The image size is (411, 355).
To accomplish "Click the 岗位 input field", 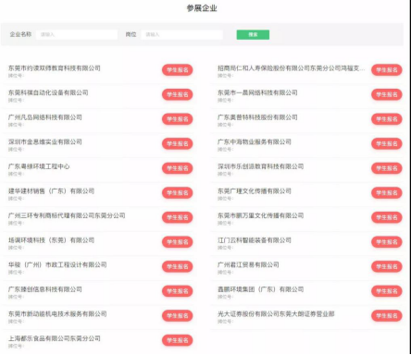I will (182, 34).
